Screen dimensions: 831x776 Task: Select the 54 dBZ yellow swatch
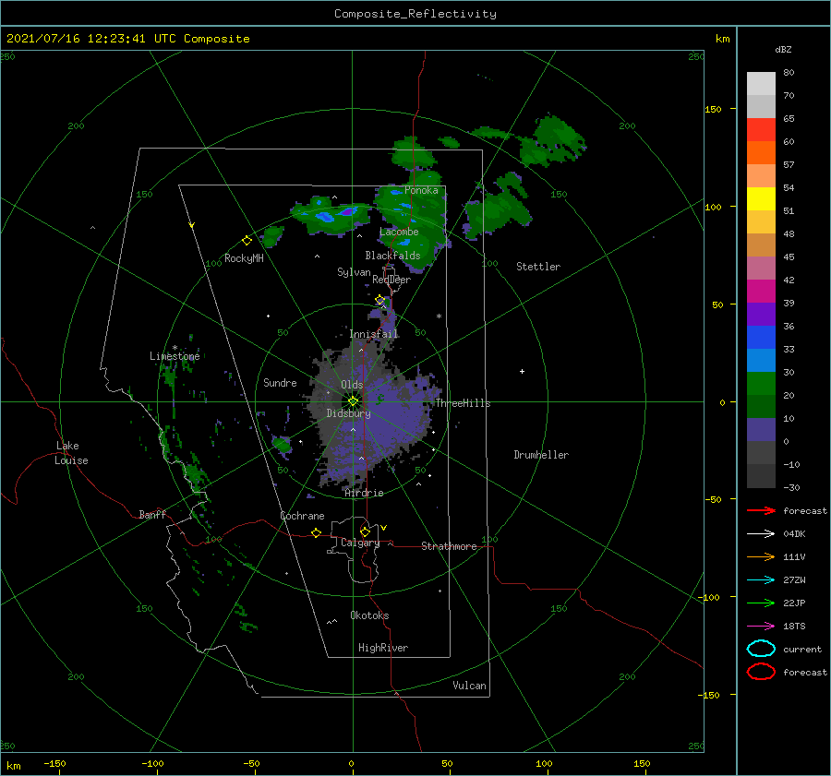(761, 198)
